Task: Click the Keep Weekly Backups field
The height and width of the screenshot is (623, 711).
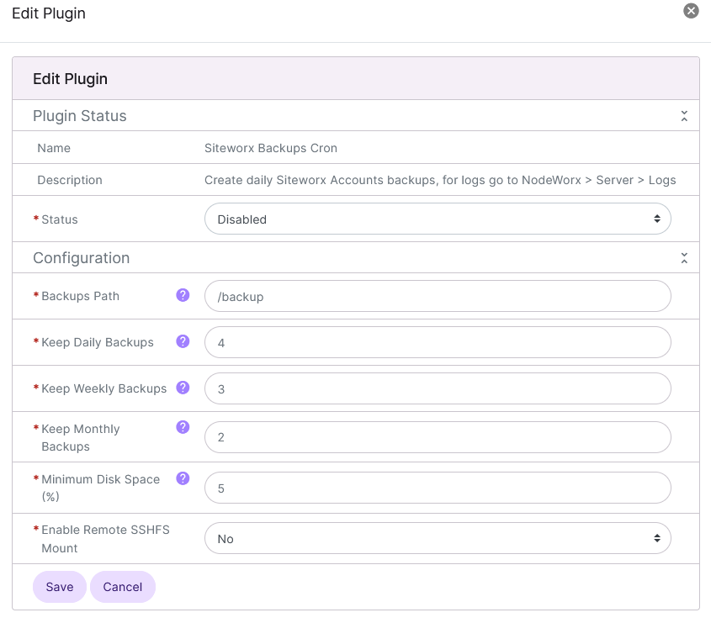Action: coord(438,388)
